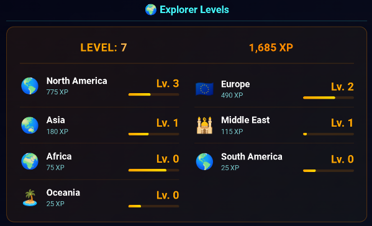Click the Asia Lv. 1 badge
This screenshot has height=226, width=372.
point(168,123)
